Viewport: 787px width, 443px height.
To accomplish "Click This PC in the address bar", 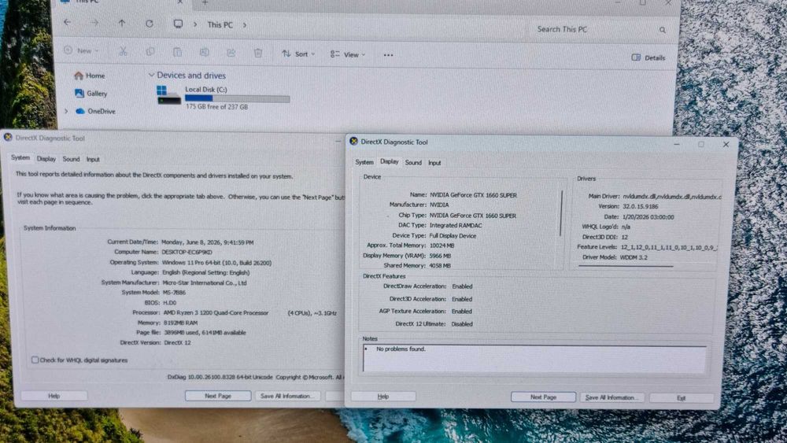I will pyautogui.click(x=220, y=24).
